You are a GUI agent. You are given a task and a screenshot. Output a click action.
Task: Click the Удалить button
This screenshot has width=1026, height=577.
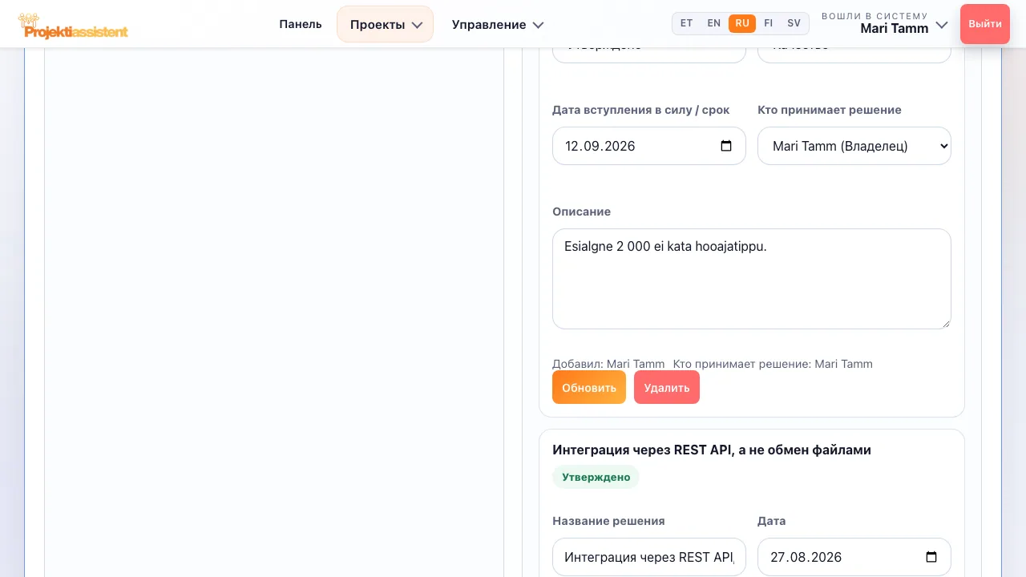tap(667, 387)
